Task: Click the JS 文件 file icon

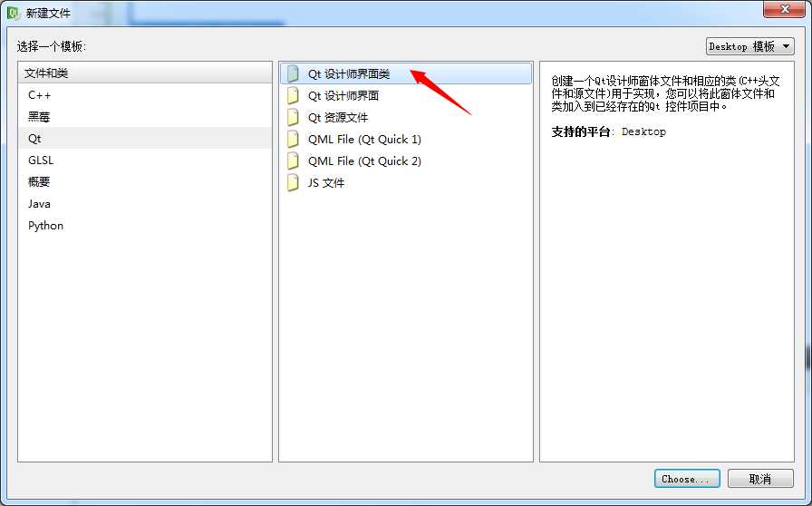Action: click(293, 182)
